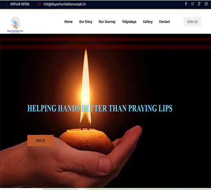Select Vidyodaya in navigation

129,22
